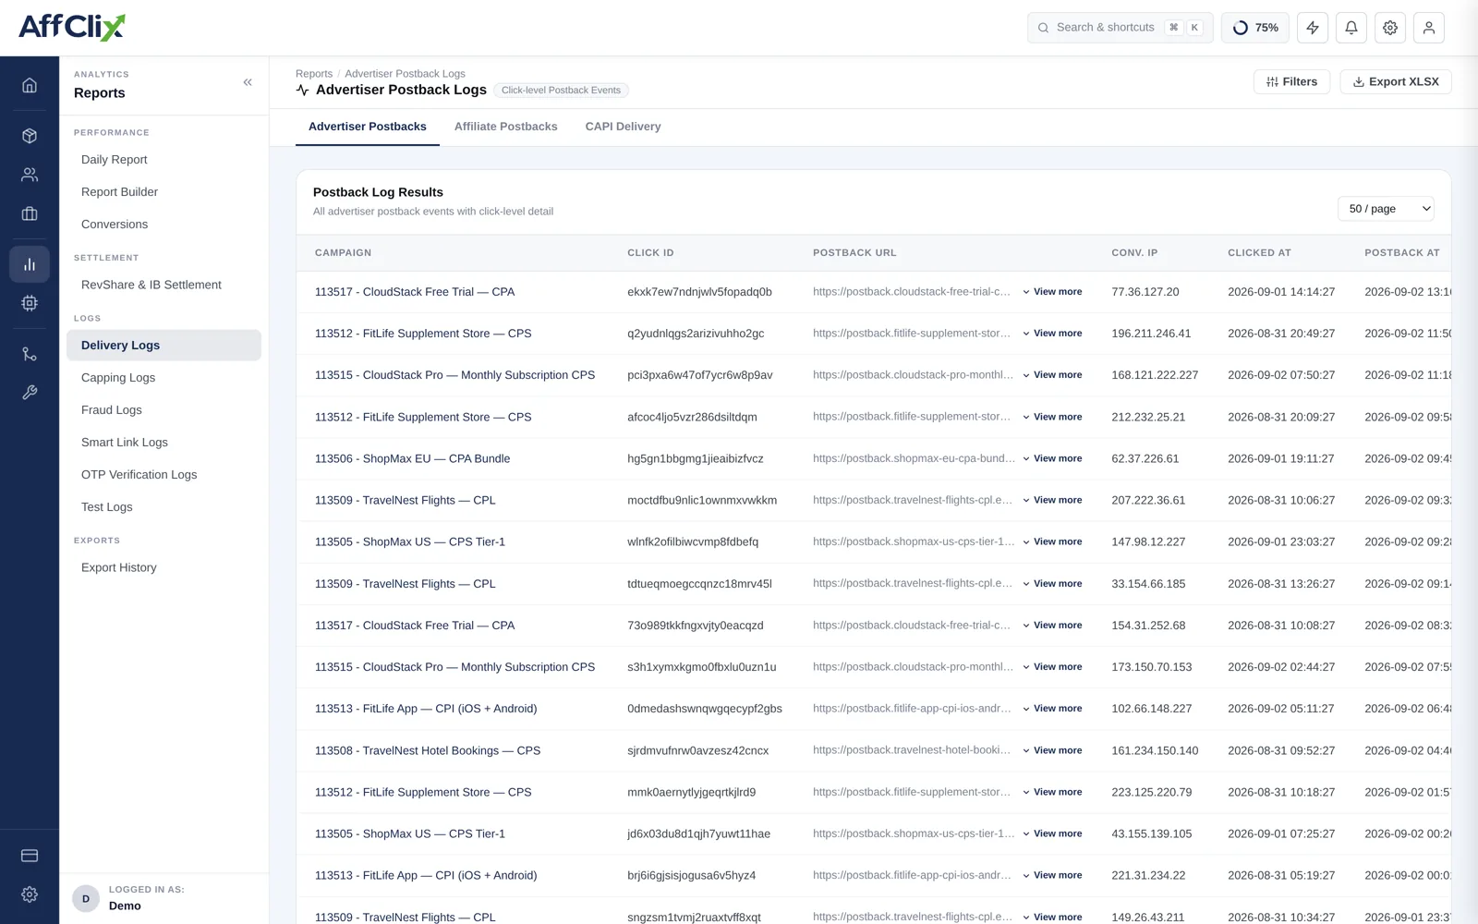Click IP address 77.36.127.20
Screen dimensions: 1478x924
pyautogui.click(x=1145, y=292)
